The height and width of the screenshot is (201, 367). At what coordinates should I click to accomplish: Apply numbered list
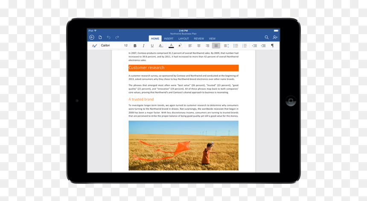245,46
